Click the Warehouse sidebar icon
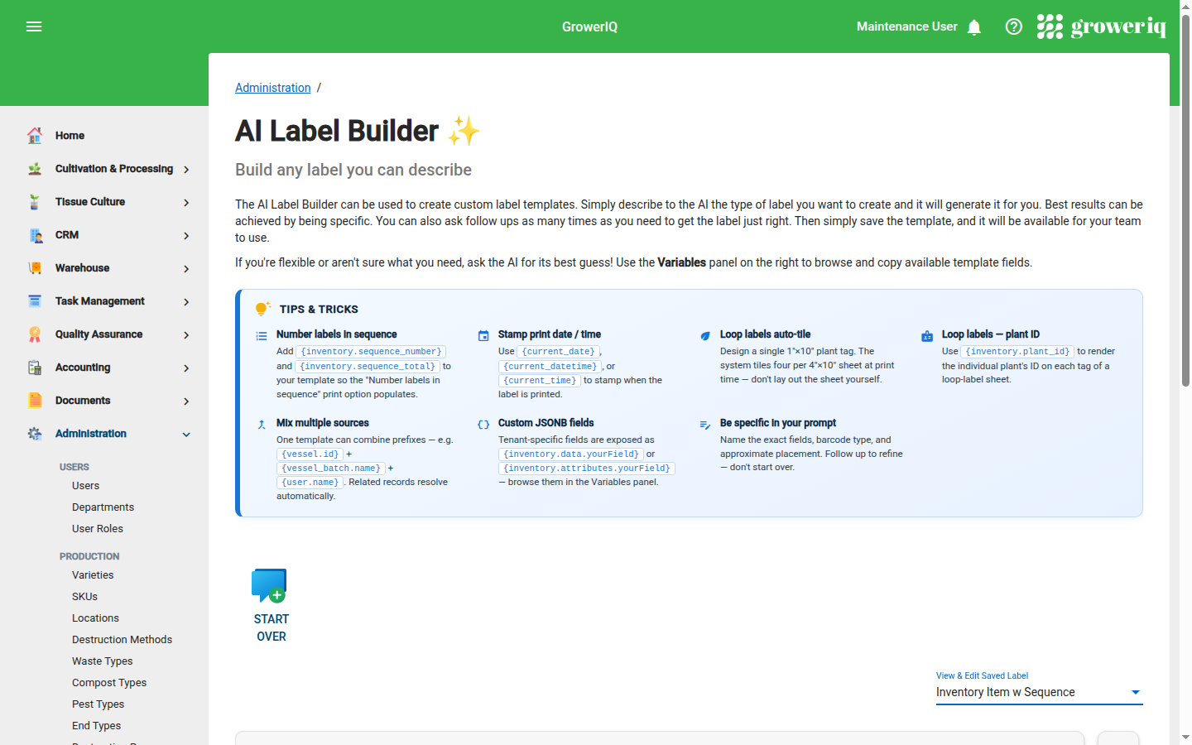Screen dimensions: 1192x745 [x=35, y=267]
